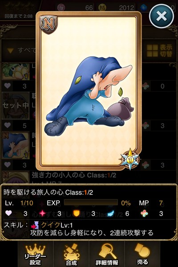Tap the クイク skill icon
Screen dimensions: 178x267
35,225
